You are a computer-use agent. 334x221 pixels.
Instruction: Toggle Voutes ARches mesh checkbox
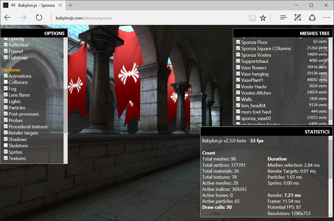tap(238, 93)
